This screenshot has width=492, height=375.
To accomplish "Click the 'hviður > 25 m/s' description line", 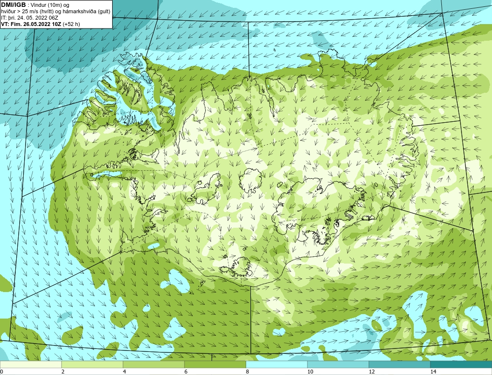I will pyautogui.click(x=56, y=12).
